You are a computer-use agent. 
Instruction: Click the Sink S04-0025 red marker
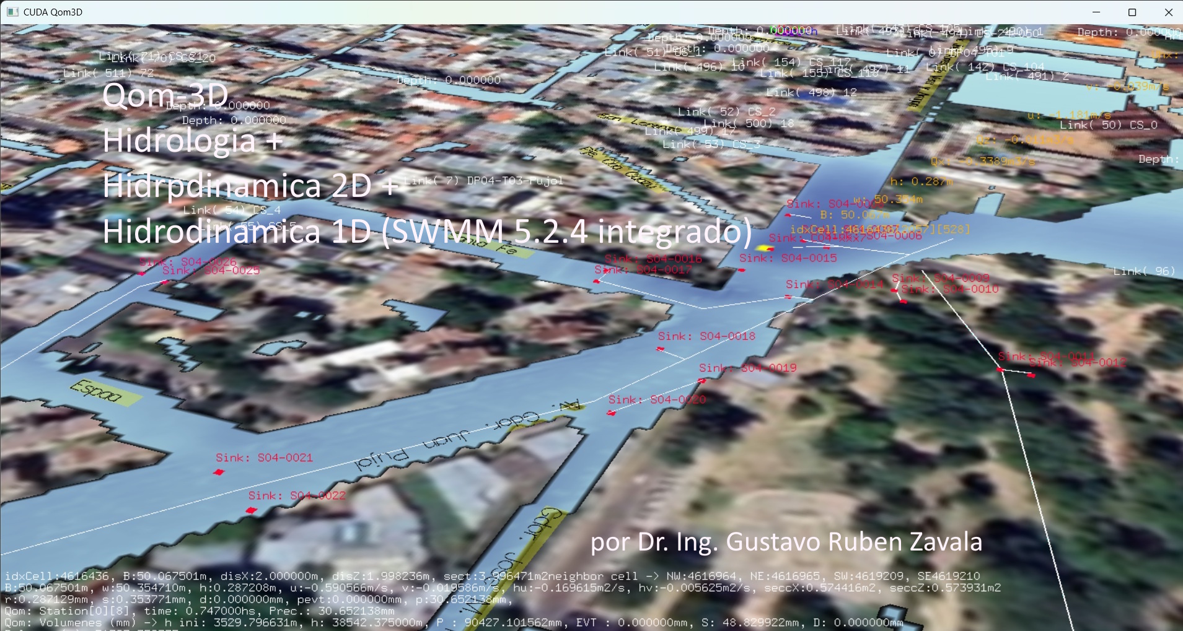[x=164, y=282]
